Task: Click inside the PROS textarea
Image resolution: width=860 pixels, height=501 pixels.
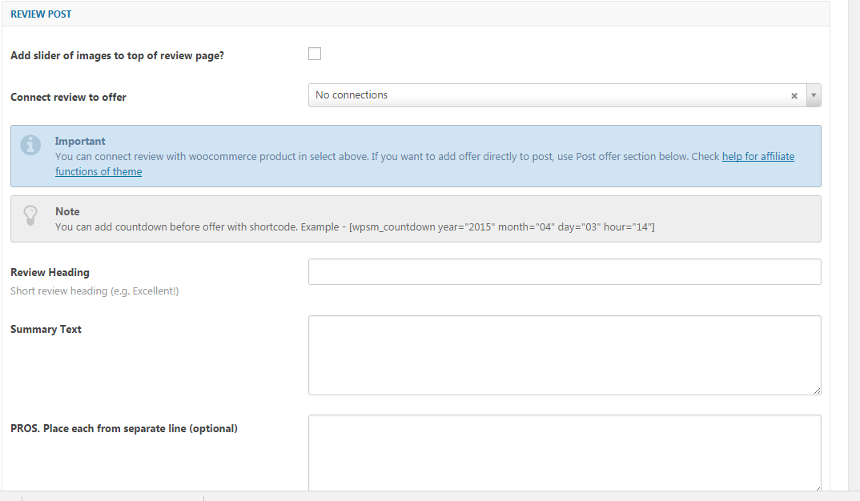Action: tap(565, 452)
